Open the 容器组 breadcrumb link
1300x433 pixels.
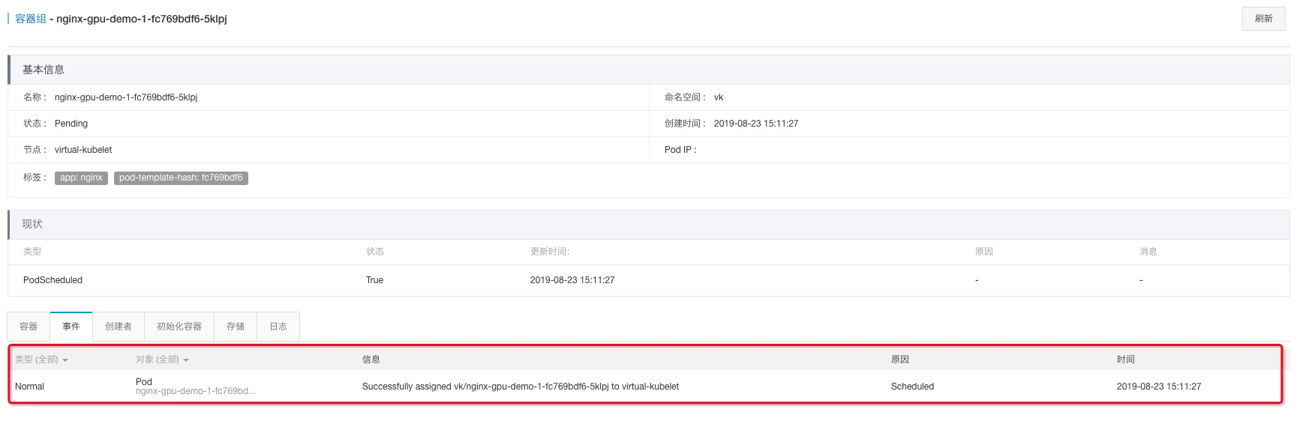[31, 19]
